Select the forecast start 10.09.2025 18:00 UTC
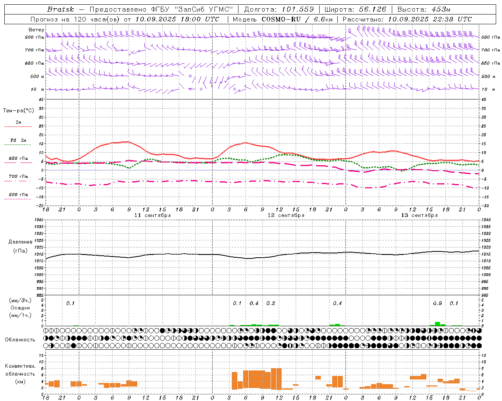 [177, 19]
